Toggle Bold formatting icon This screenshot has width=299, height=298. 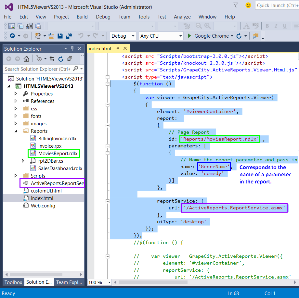pyautogui.click(x=267, y=26)
